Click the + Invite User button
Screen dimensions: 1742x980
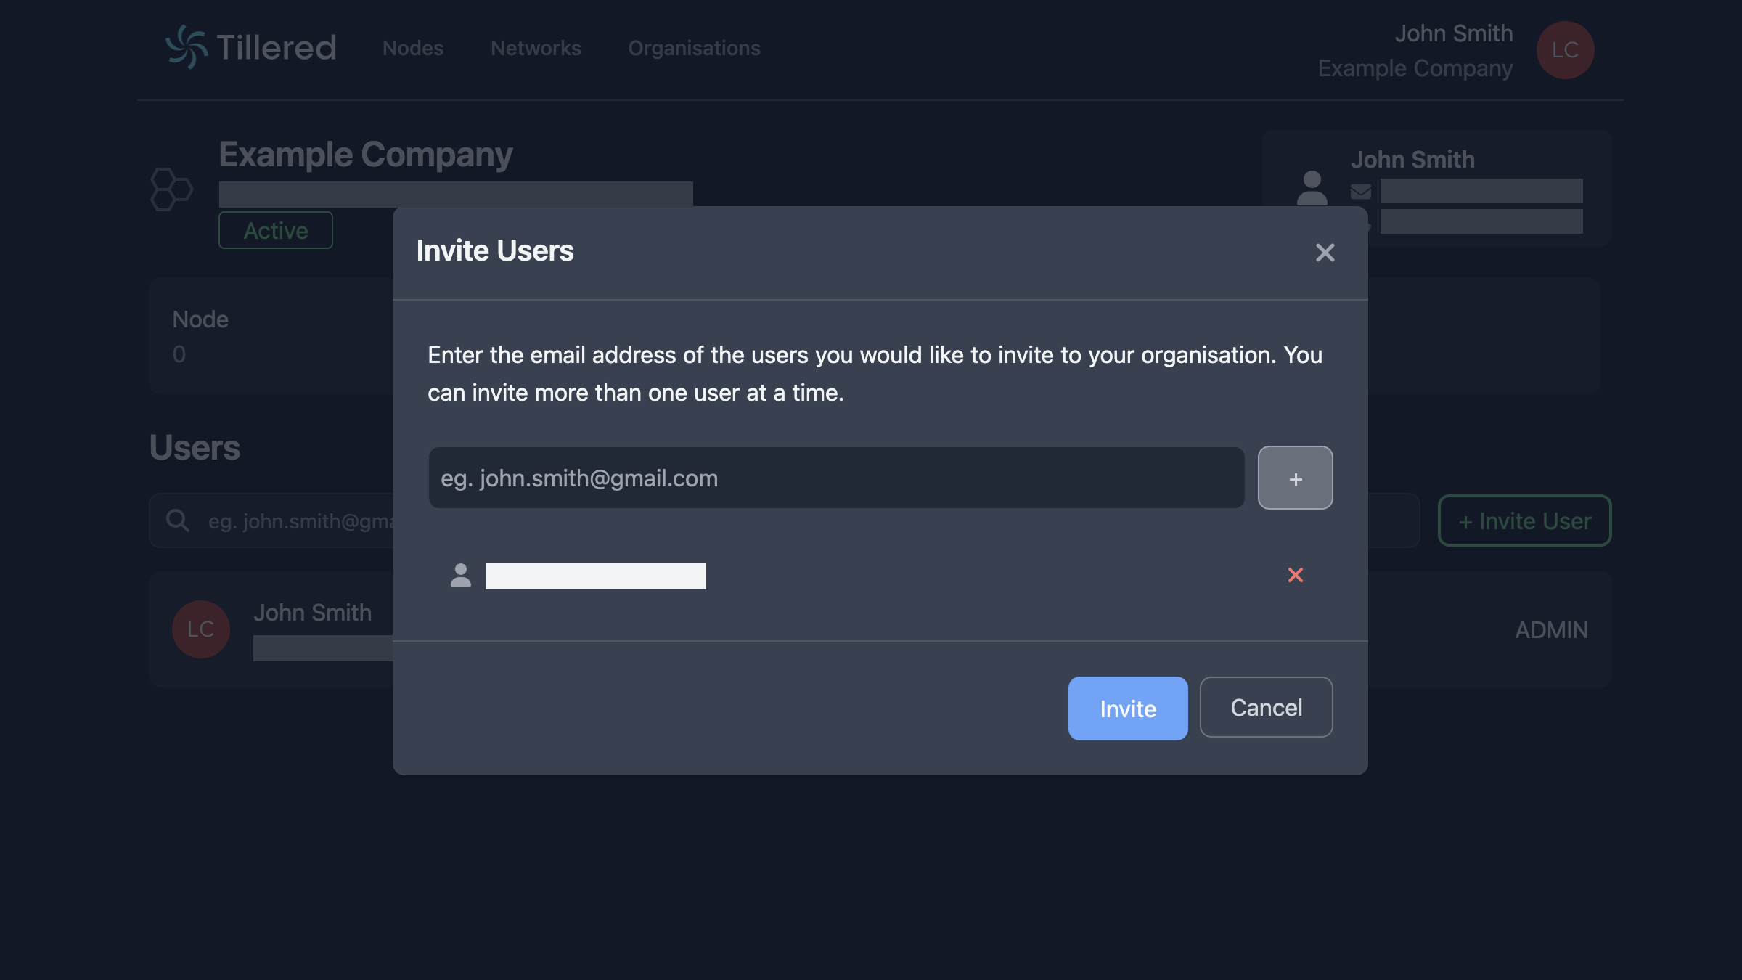[x=1524, y=520]
